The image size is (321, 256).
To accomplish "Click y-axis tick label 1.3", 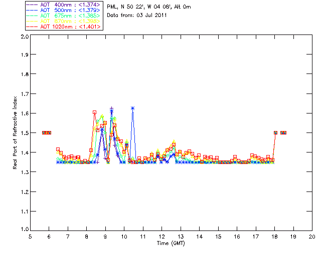I will [25, 172].
